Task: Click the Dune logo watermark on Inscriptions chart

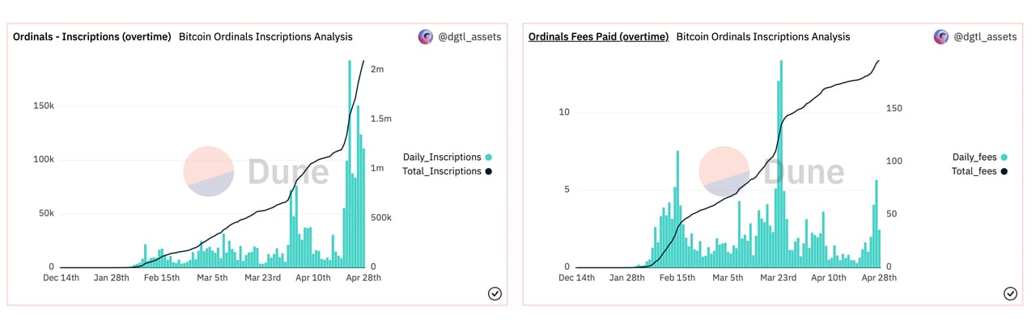Action: 208,171
